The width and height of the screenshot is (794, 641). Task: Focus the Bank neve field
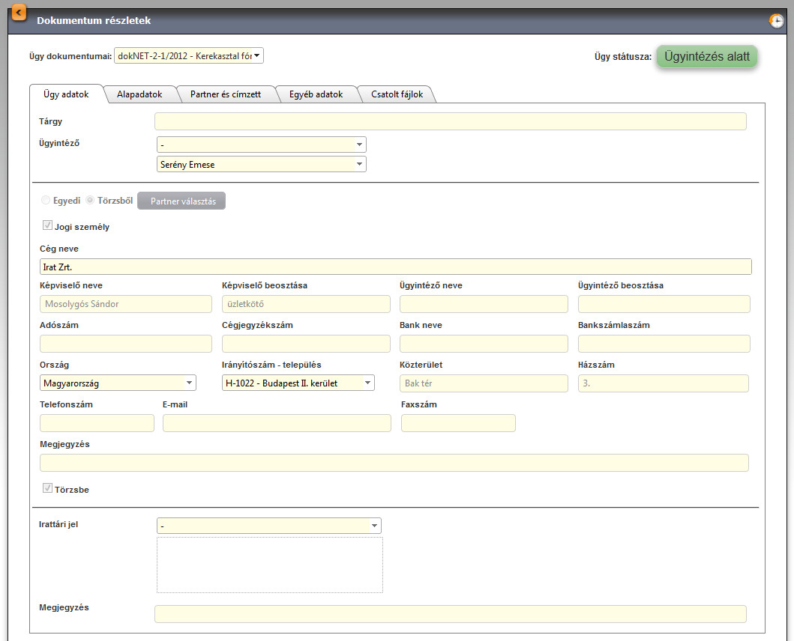484,344
